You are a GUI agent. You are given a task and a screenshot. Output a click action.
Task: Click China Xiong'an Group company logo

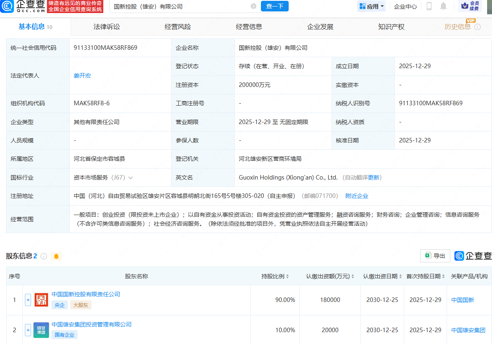click(x=41, y=330)
